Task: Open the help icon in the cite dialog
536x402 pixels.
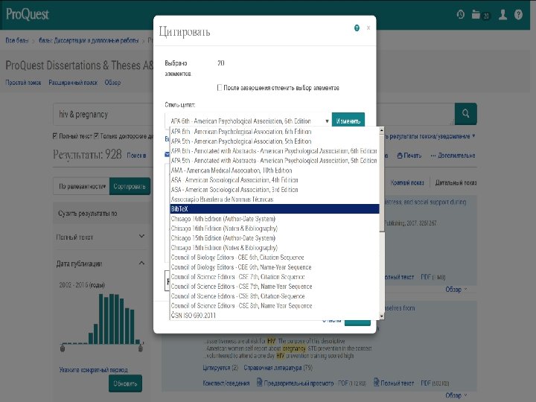Action: pyautogui.click(x=357, y=28)
